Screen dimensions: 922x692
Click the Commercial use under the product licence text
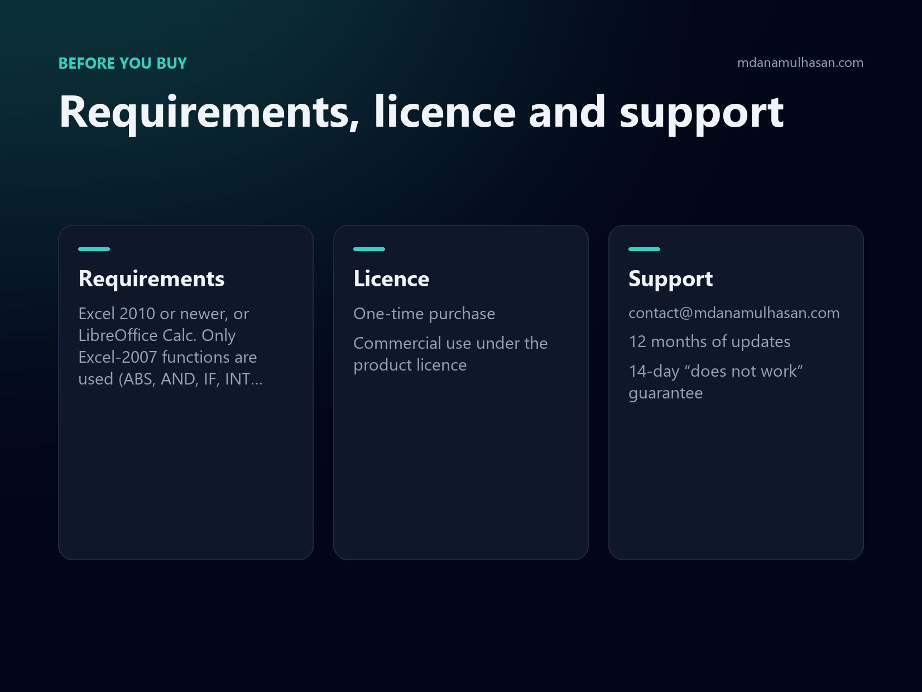450,354
